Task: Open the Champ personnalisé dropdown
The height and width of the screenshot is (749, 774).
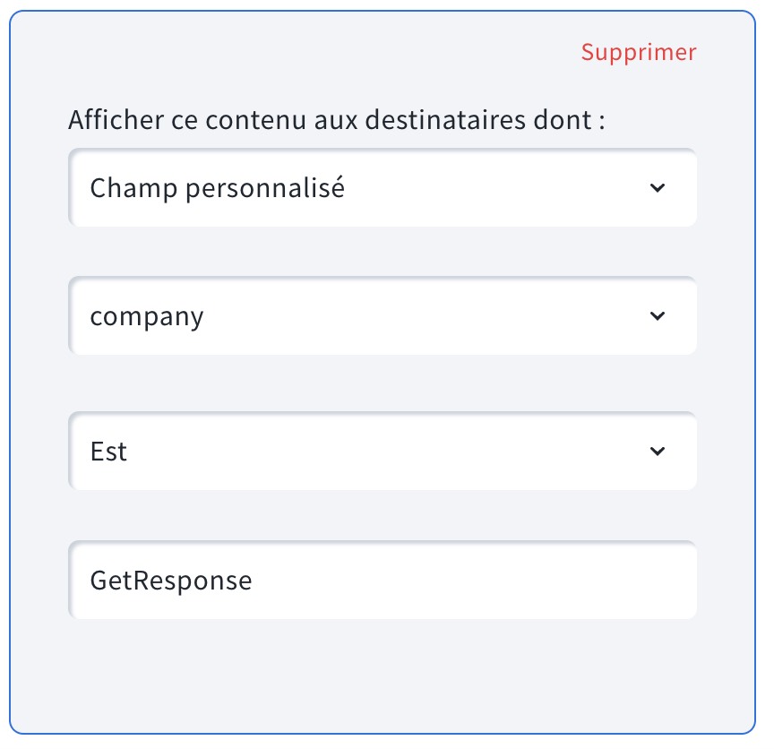Action: (382, 188)
